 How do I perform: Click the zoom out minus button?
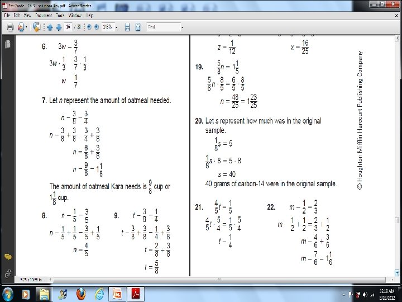coord(89,27)
